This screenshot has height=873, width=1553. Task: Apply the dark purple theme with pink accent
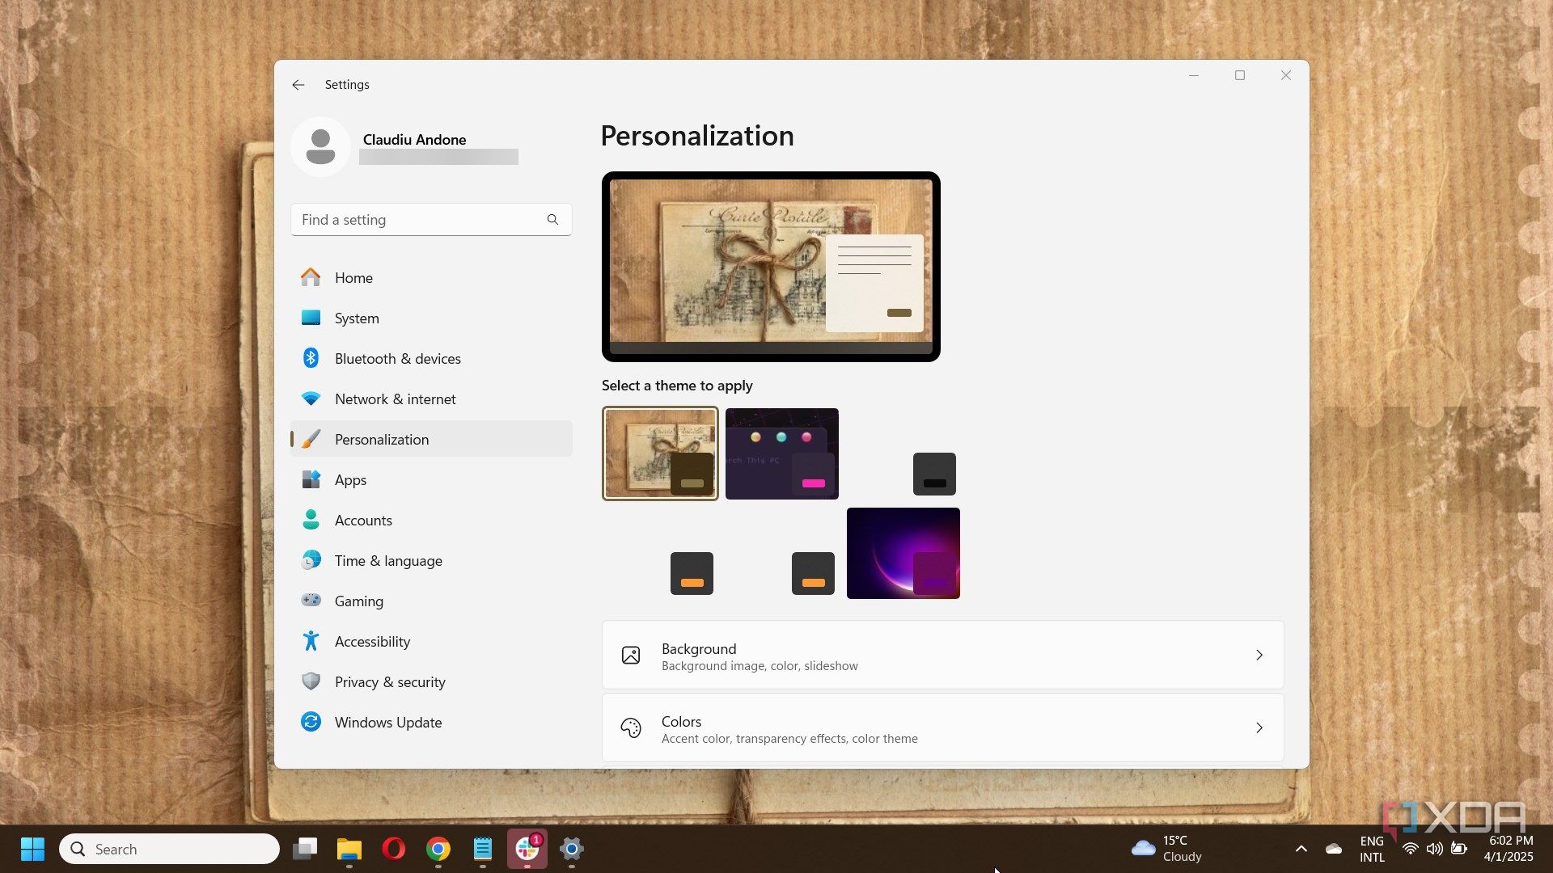pyautogui.click(x=781, y=453)
